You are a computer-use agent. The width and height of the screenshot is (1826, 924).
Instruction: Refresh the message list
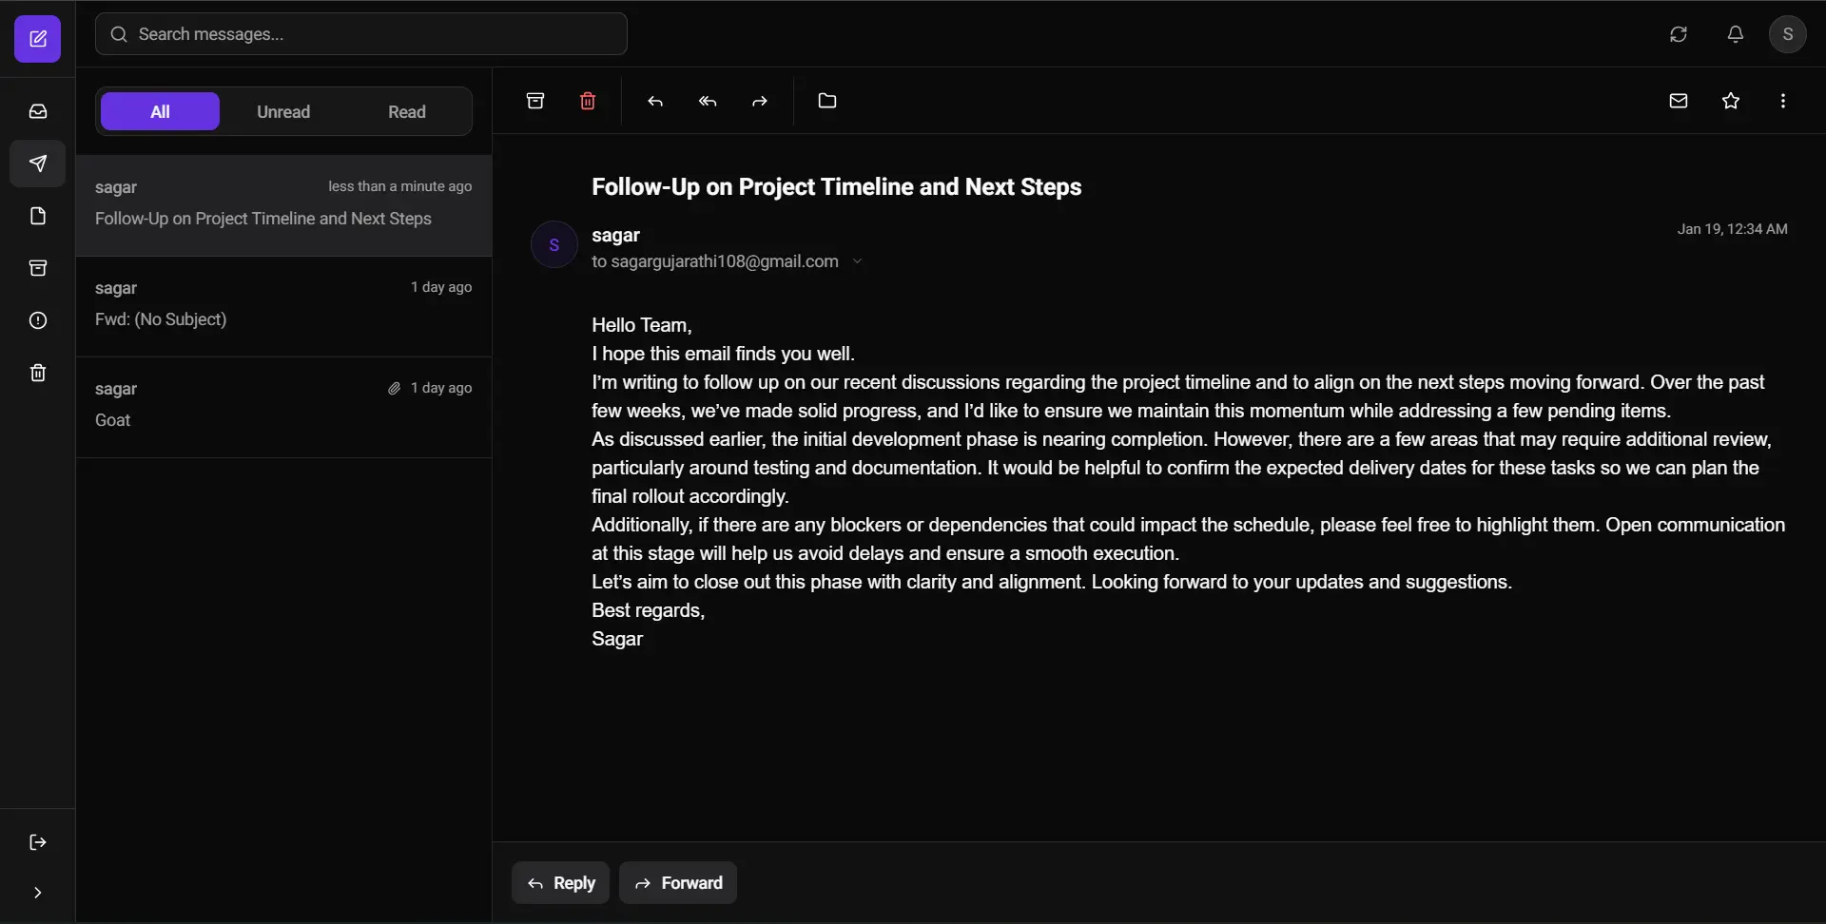click(1679, 34)
